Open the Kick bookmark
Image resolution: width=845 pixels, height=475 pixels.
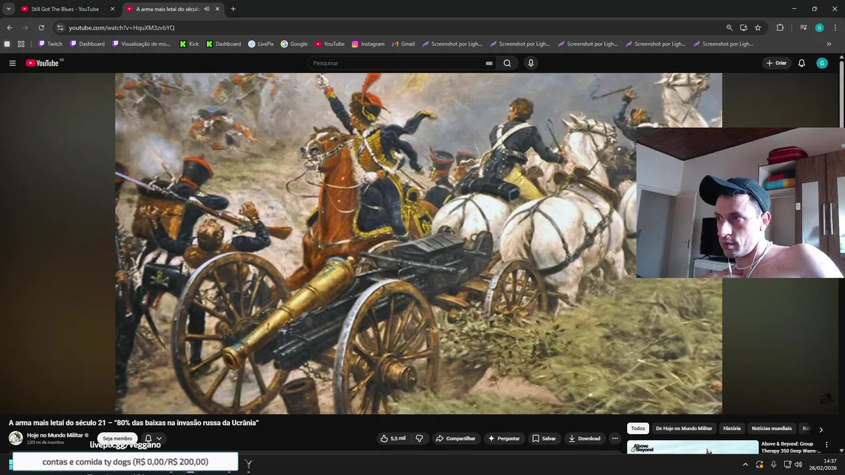[x=189, y=44]
